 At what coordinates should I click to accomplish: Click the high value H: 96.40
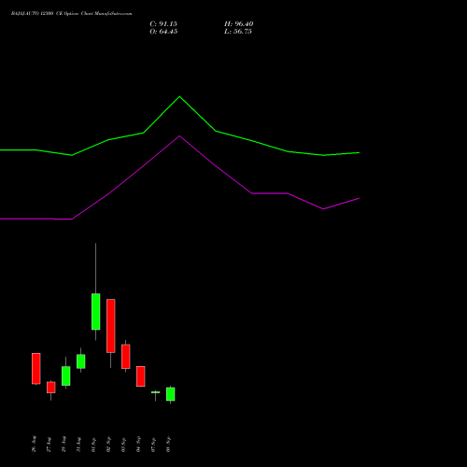pos(239,24)
